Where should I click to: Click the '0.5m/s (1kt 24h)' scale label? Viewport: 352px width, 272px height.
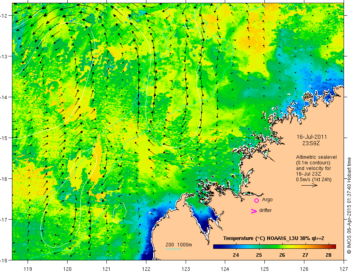click(314, 180)
